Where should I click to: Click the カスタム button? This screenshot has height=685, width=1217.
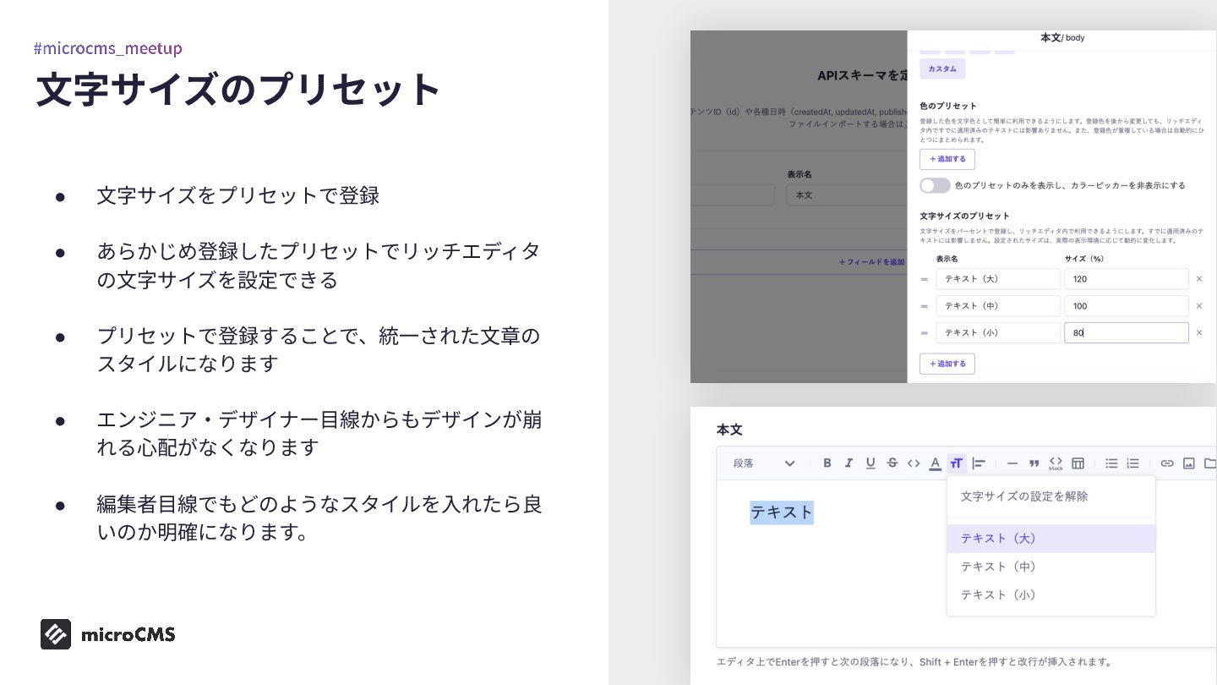942,68
